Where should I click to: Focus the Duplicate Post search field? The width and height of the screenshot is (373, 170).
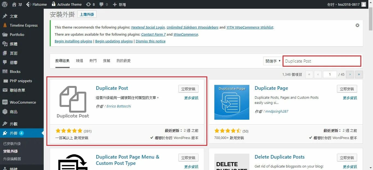pyautogui.click(x=322, y=61)
